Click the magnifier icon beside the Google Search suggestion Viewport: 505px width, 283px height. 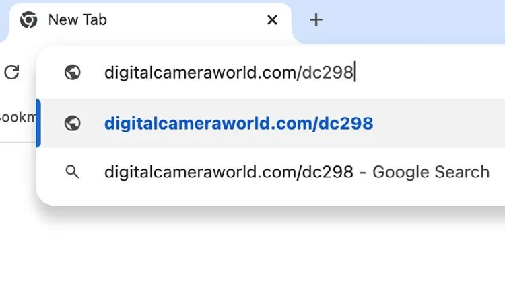[72, 171]
